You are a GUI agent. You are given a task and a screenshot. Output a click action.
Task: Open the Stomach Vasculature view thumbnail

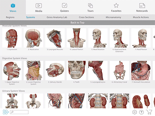141,71
